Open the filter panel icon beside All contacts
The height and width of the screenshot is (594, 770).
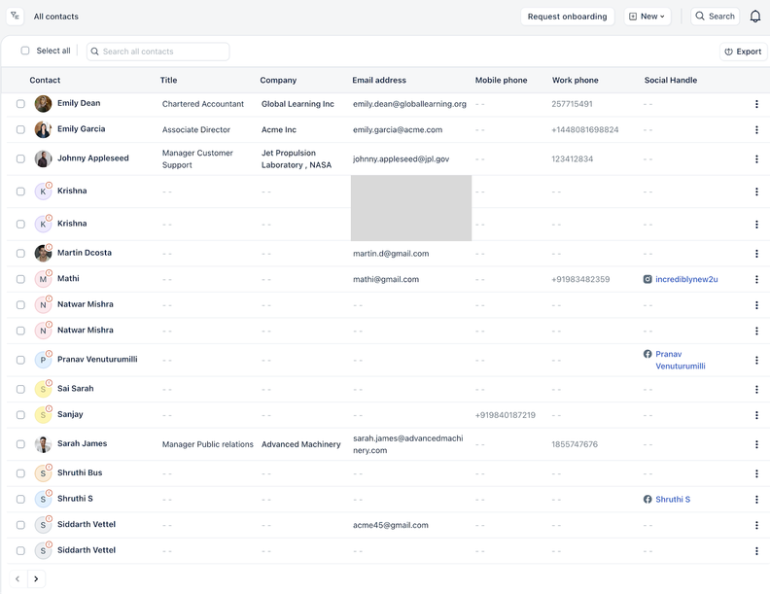pos(16,16)
